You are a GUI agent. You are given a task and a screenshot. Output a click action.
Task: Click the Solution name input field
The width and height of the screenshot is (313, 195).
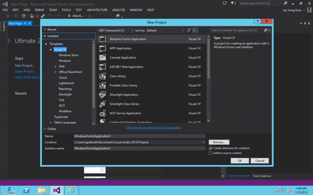pos(139,148)
